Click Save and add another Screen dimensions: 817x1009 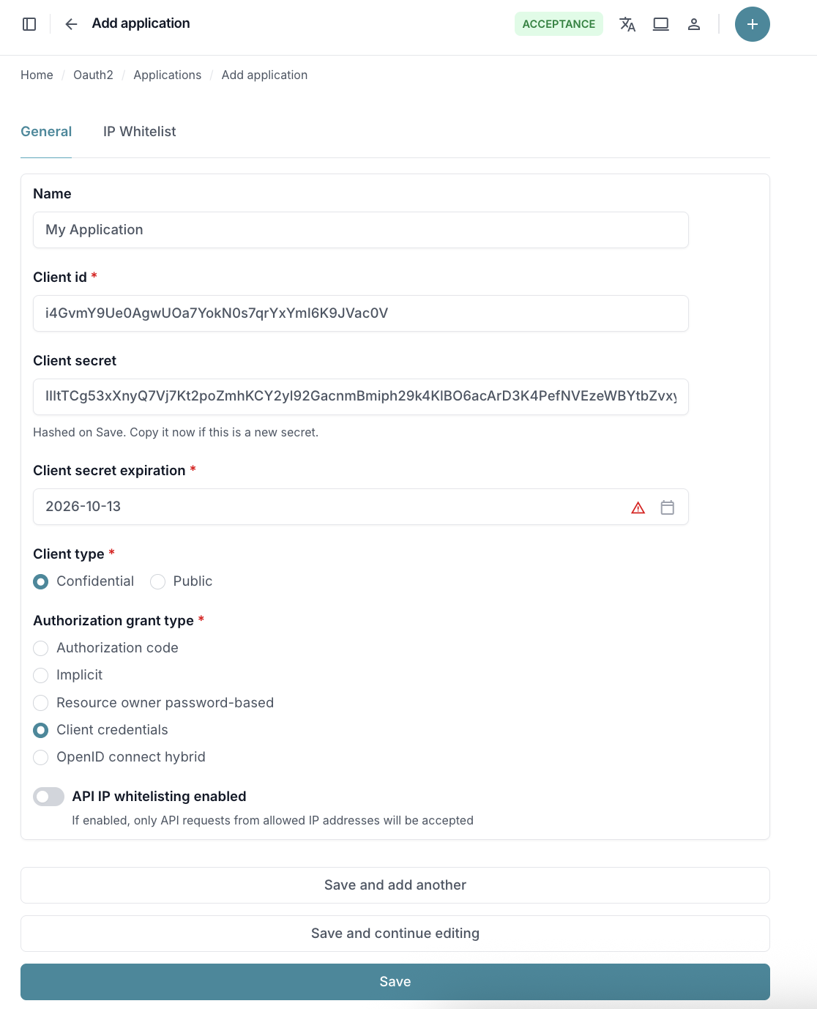click(x=395, y=885)
